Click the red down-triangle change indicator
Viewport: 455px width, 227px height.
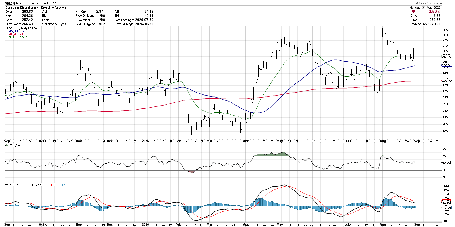pyautogui.click(x=413, y=12)
